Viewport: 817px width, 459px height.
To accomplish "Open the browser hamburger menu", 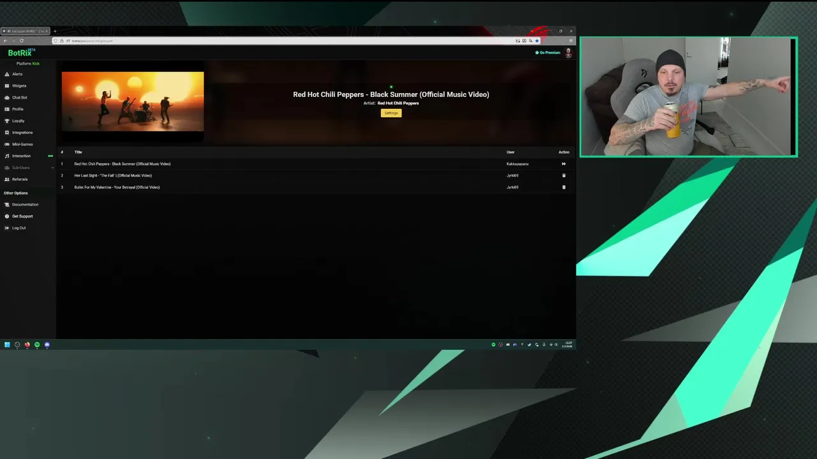I will [x=571, y=41].
